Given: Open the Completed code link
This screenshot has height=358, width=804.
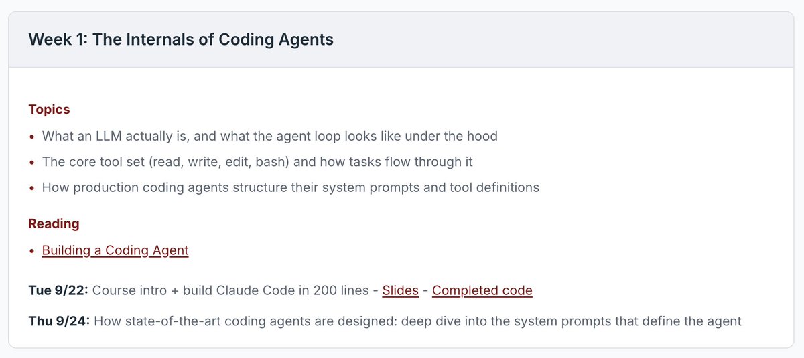Looking at the screenshot, I should 482,290.
